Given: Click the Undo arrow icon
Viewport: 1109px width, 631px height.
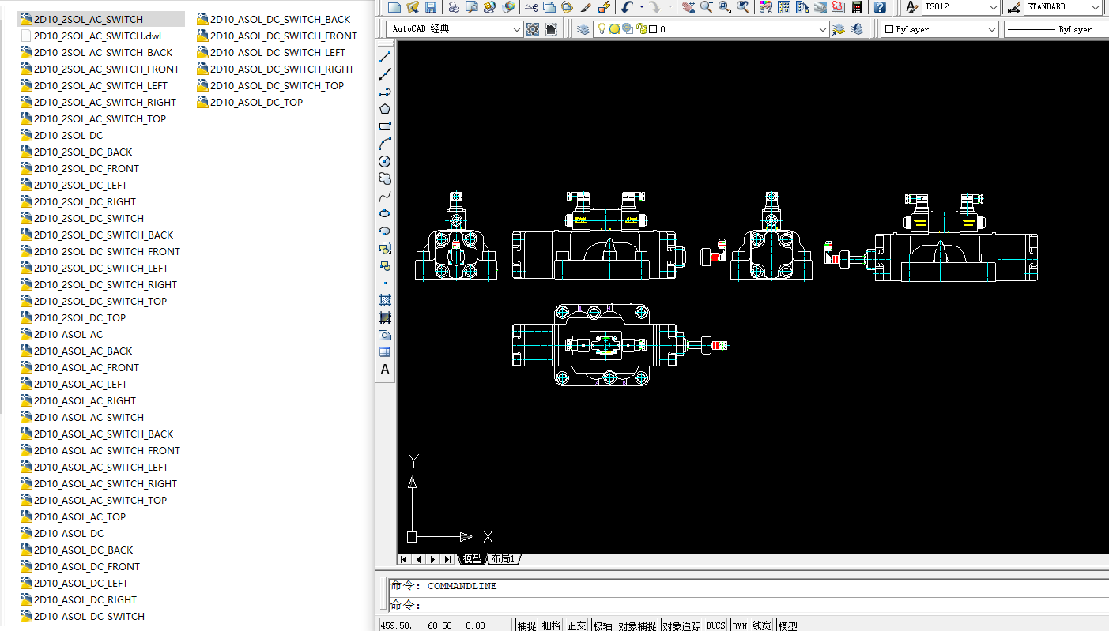Looking at the screenshot, I should [x=627, y=7].
